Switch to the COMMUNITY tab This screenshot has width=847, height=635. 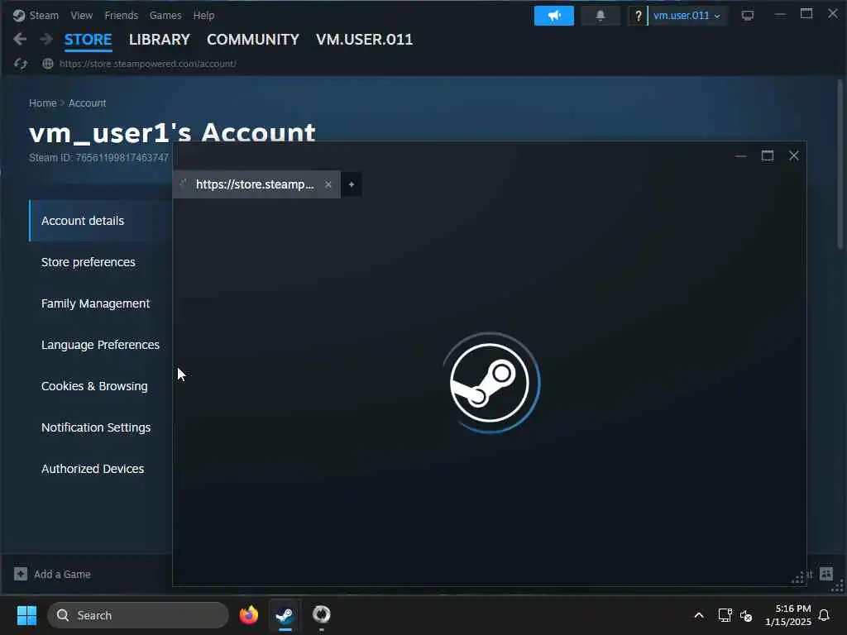(x=253, y=40)
